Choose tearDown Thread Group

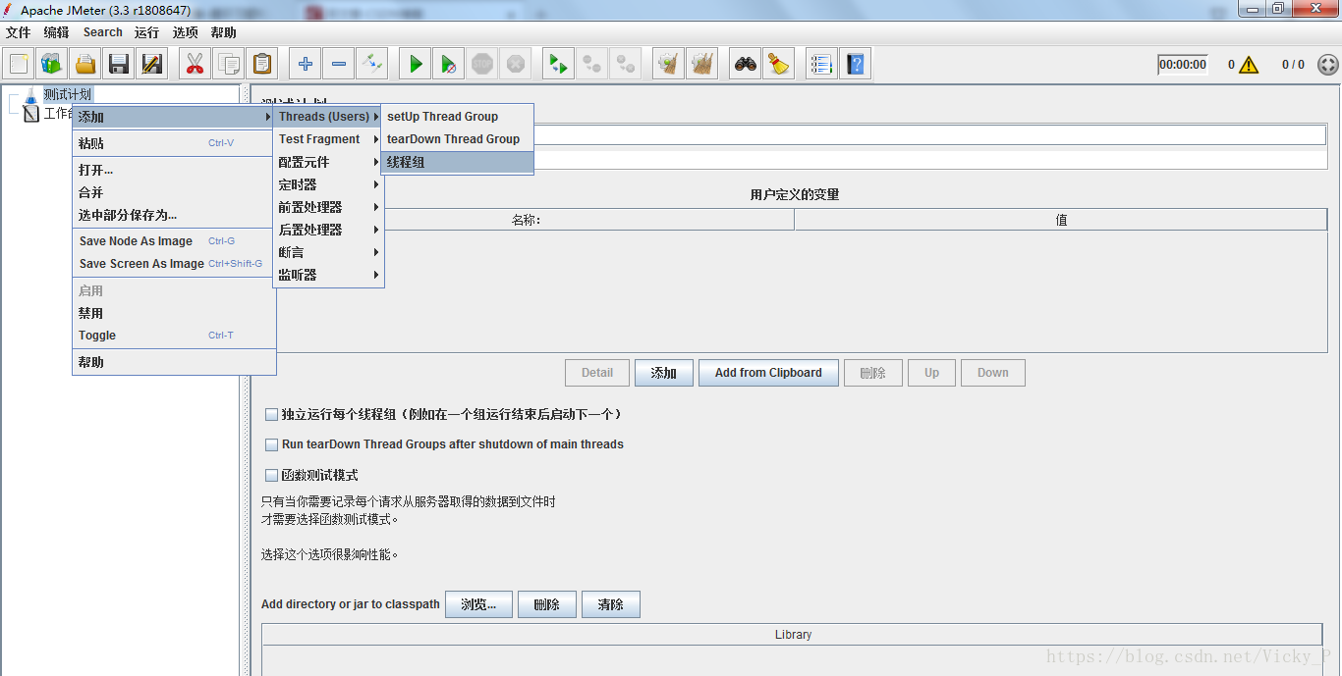point(457,139)
